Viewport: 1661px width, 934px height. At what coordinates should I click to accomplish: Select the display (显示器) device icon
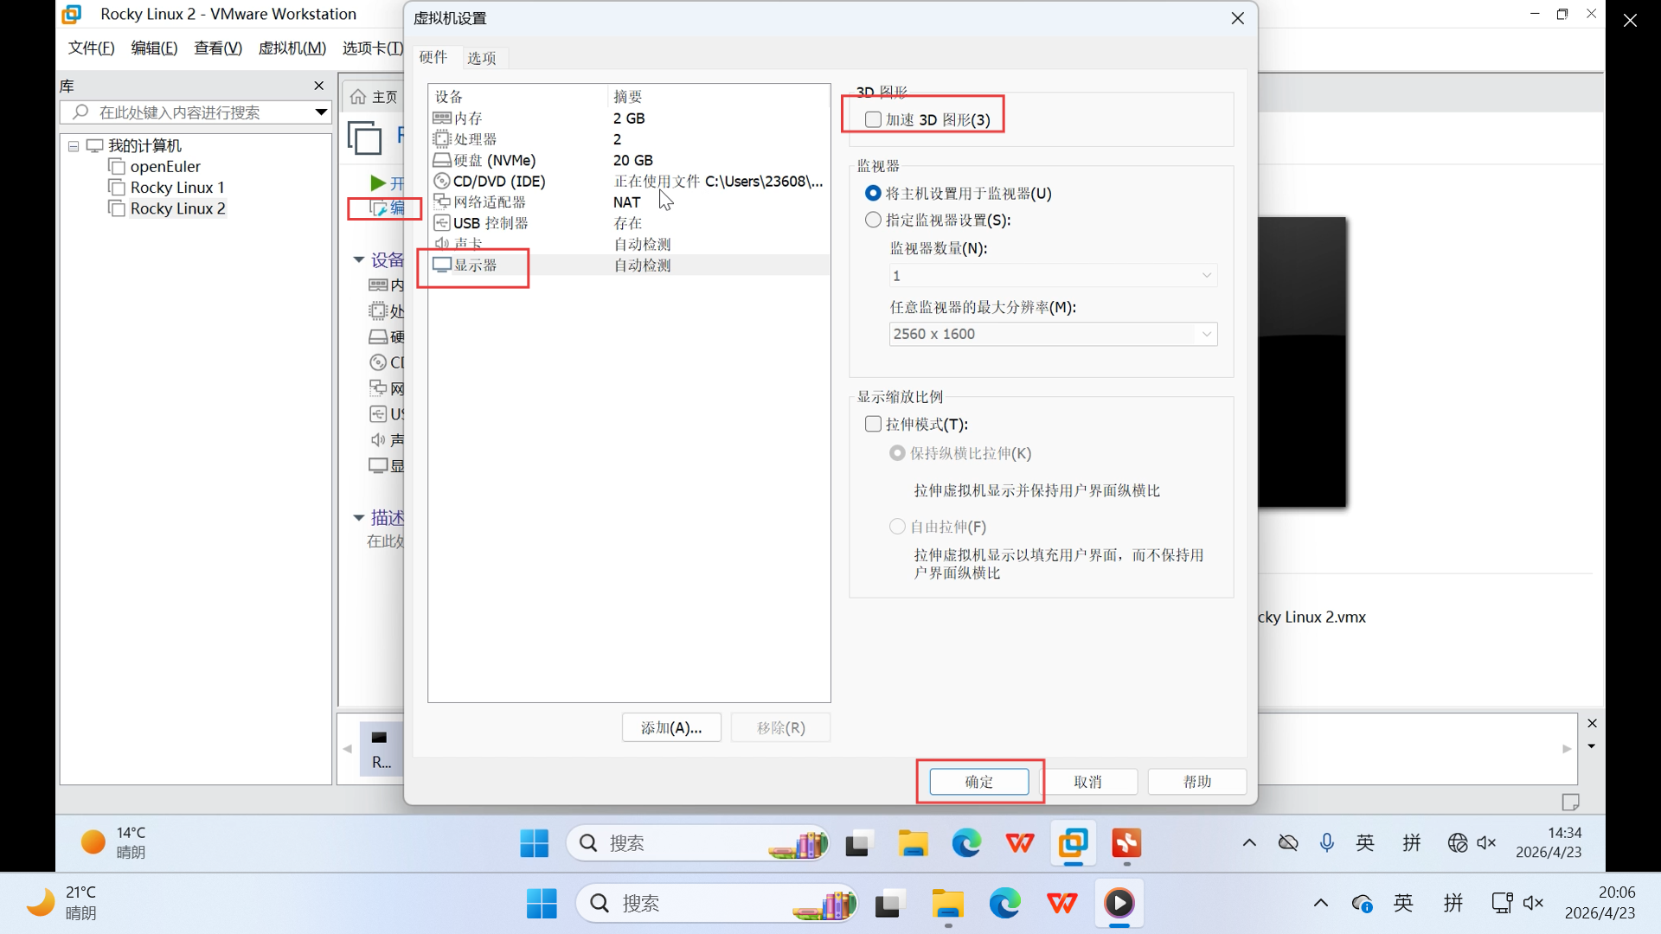tap(442, 265)
